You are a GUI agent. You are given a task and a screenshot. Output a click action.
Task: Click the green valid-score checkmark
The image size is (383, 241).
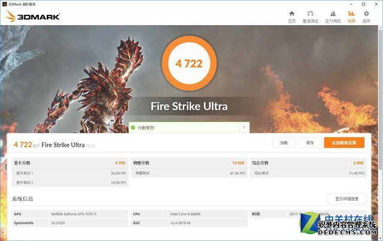(x=133, y=127)
